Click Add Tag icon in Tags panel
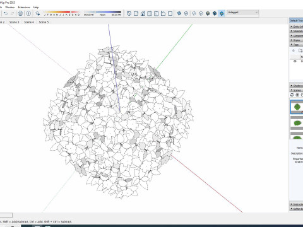Viewport: 303px width, 227px height. click(294, 50)
